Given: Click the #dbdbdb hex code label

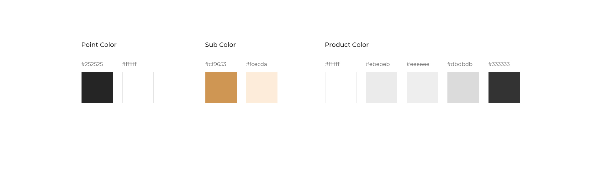Looking at the screenshot, I should [x=460, y=64].
